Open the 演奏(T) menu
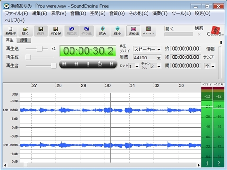This screenshot has width=227, height=170. 160,13
